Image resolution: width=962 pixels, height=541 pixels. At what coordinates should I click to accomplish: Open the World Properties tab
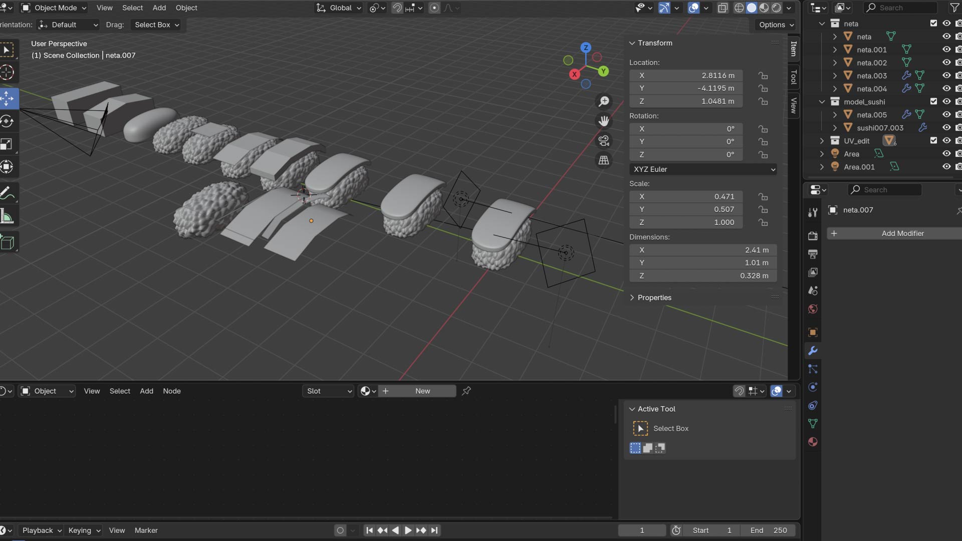813,309
